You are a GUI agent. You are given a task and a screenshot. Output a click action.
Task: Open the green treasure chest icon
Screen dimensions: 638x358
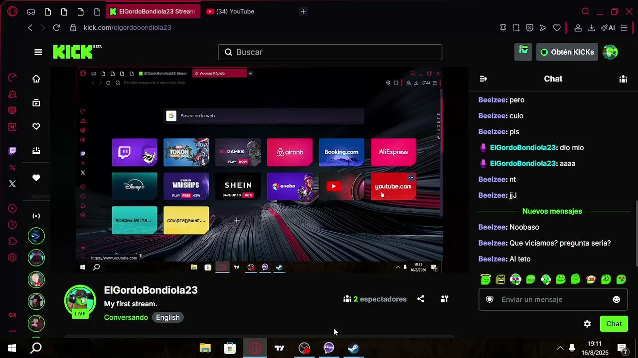click(x=523, y=52)
